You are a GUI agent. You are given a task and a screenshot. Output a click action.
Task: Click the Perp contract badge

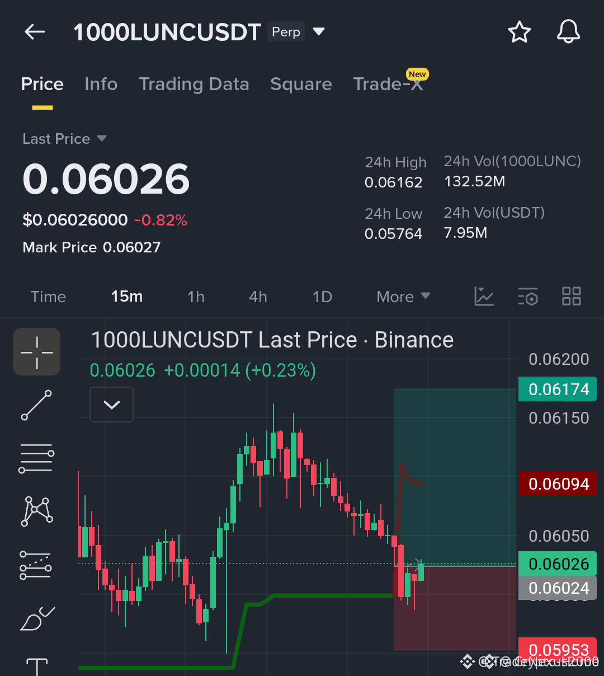coord(286,32)
